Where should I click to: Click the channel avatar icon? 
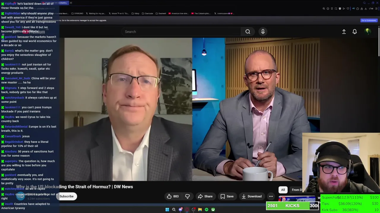(20, 196)
